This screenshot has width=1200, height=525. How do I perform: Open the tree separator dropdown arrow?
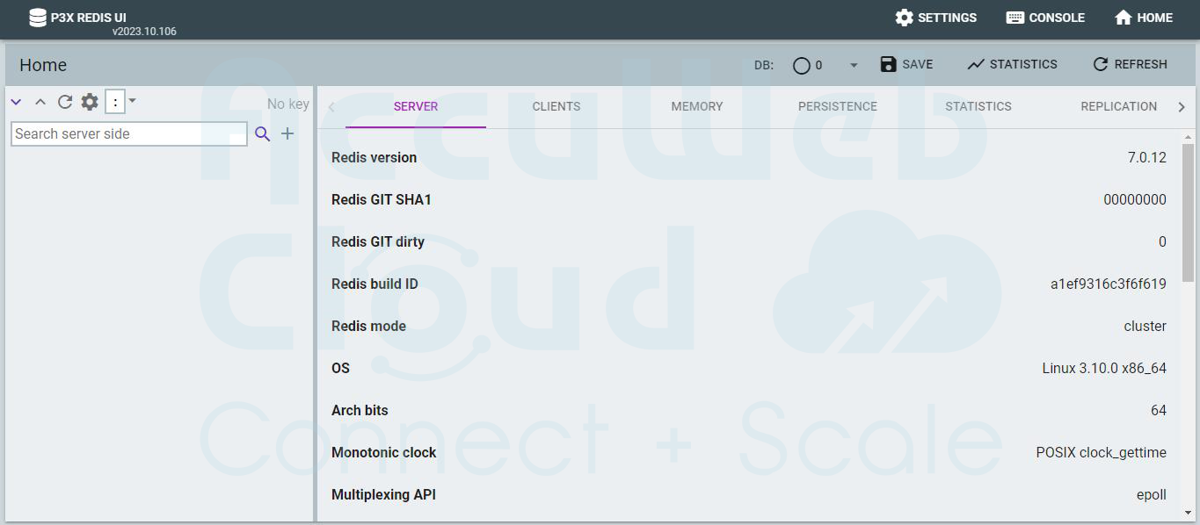pyautogui.click(x=133, y=101)
